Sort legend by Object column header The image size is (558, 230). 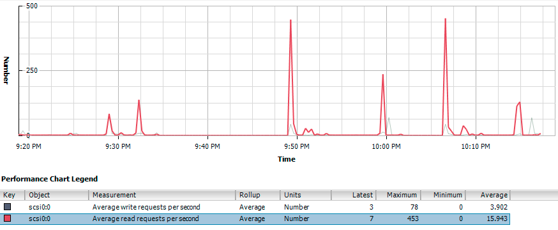57,195
